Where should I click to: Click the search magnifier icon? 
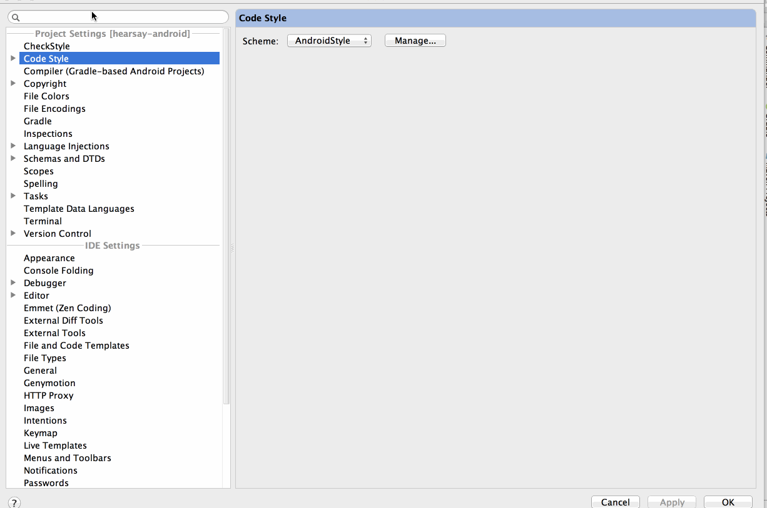click(17, 17)
